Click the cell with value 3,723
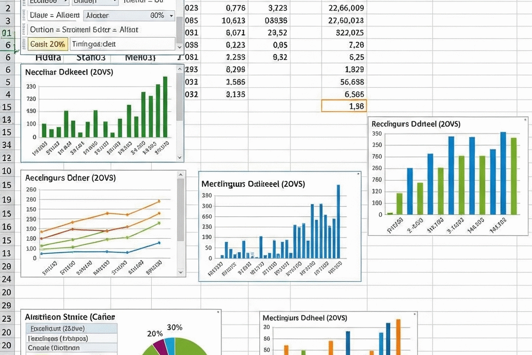This screenshot has width=532, height=355. point(269,8)
